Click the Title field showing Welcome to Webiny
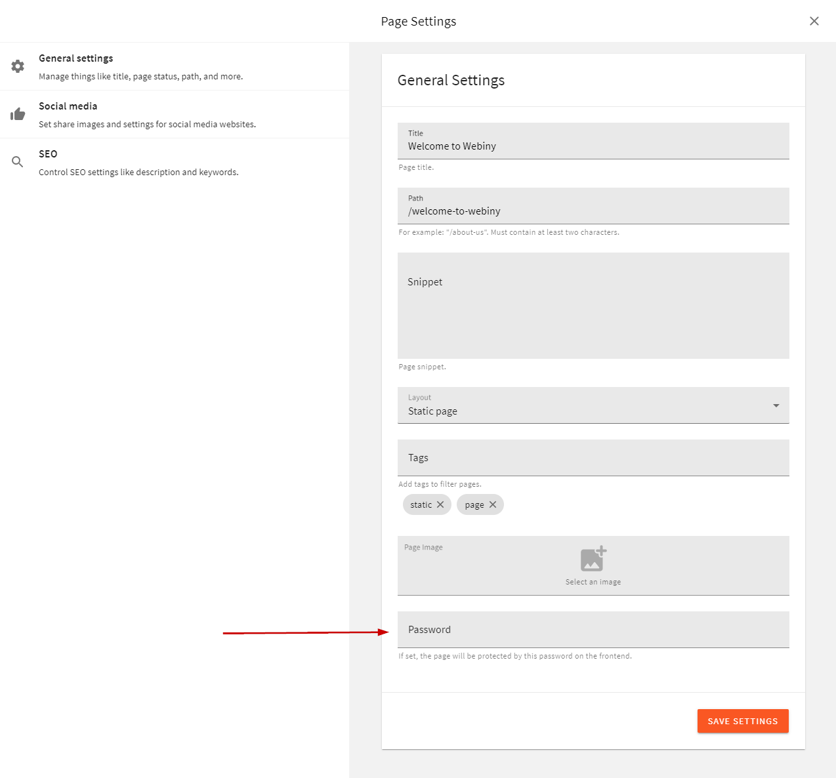 (x=593, y=146)
